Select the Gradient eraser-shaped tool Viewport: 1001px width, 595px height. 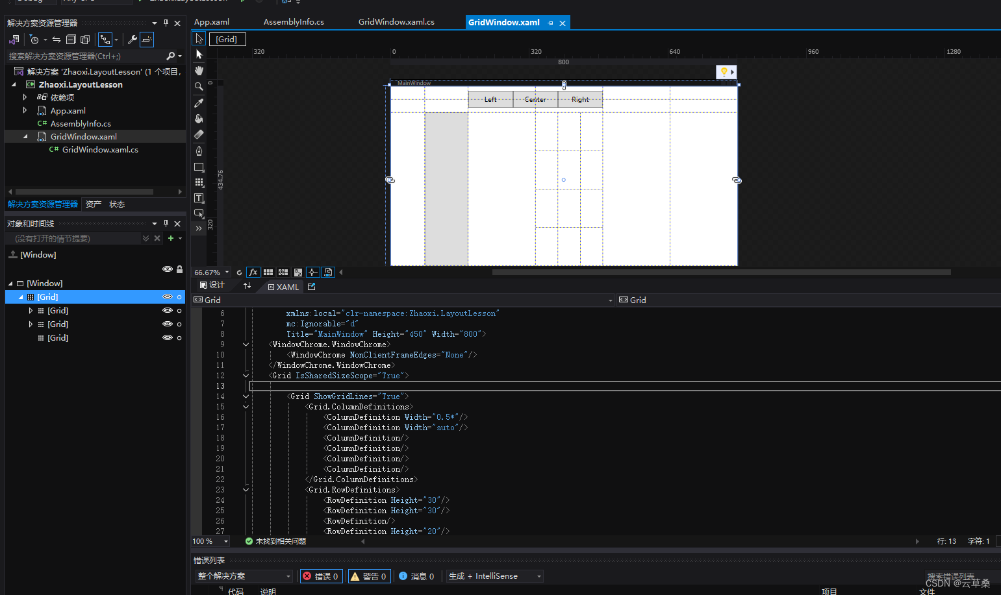pos(199,135)
